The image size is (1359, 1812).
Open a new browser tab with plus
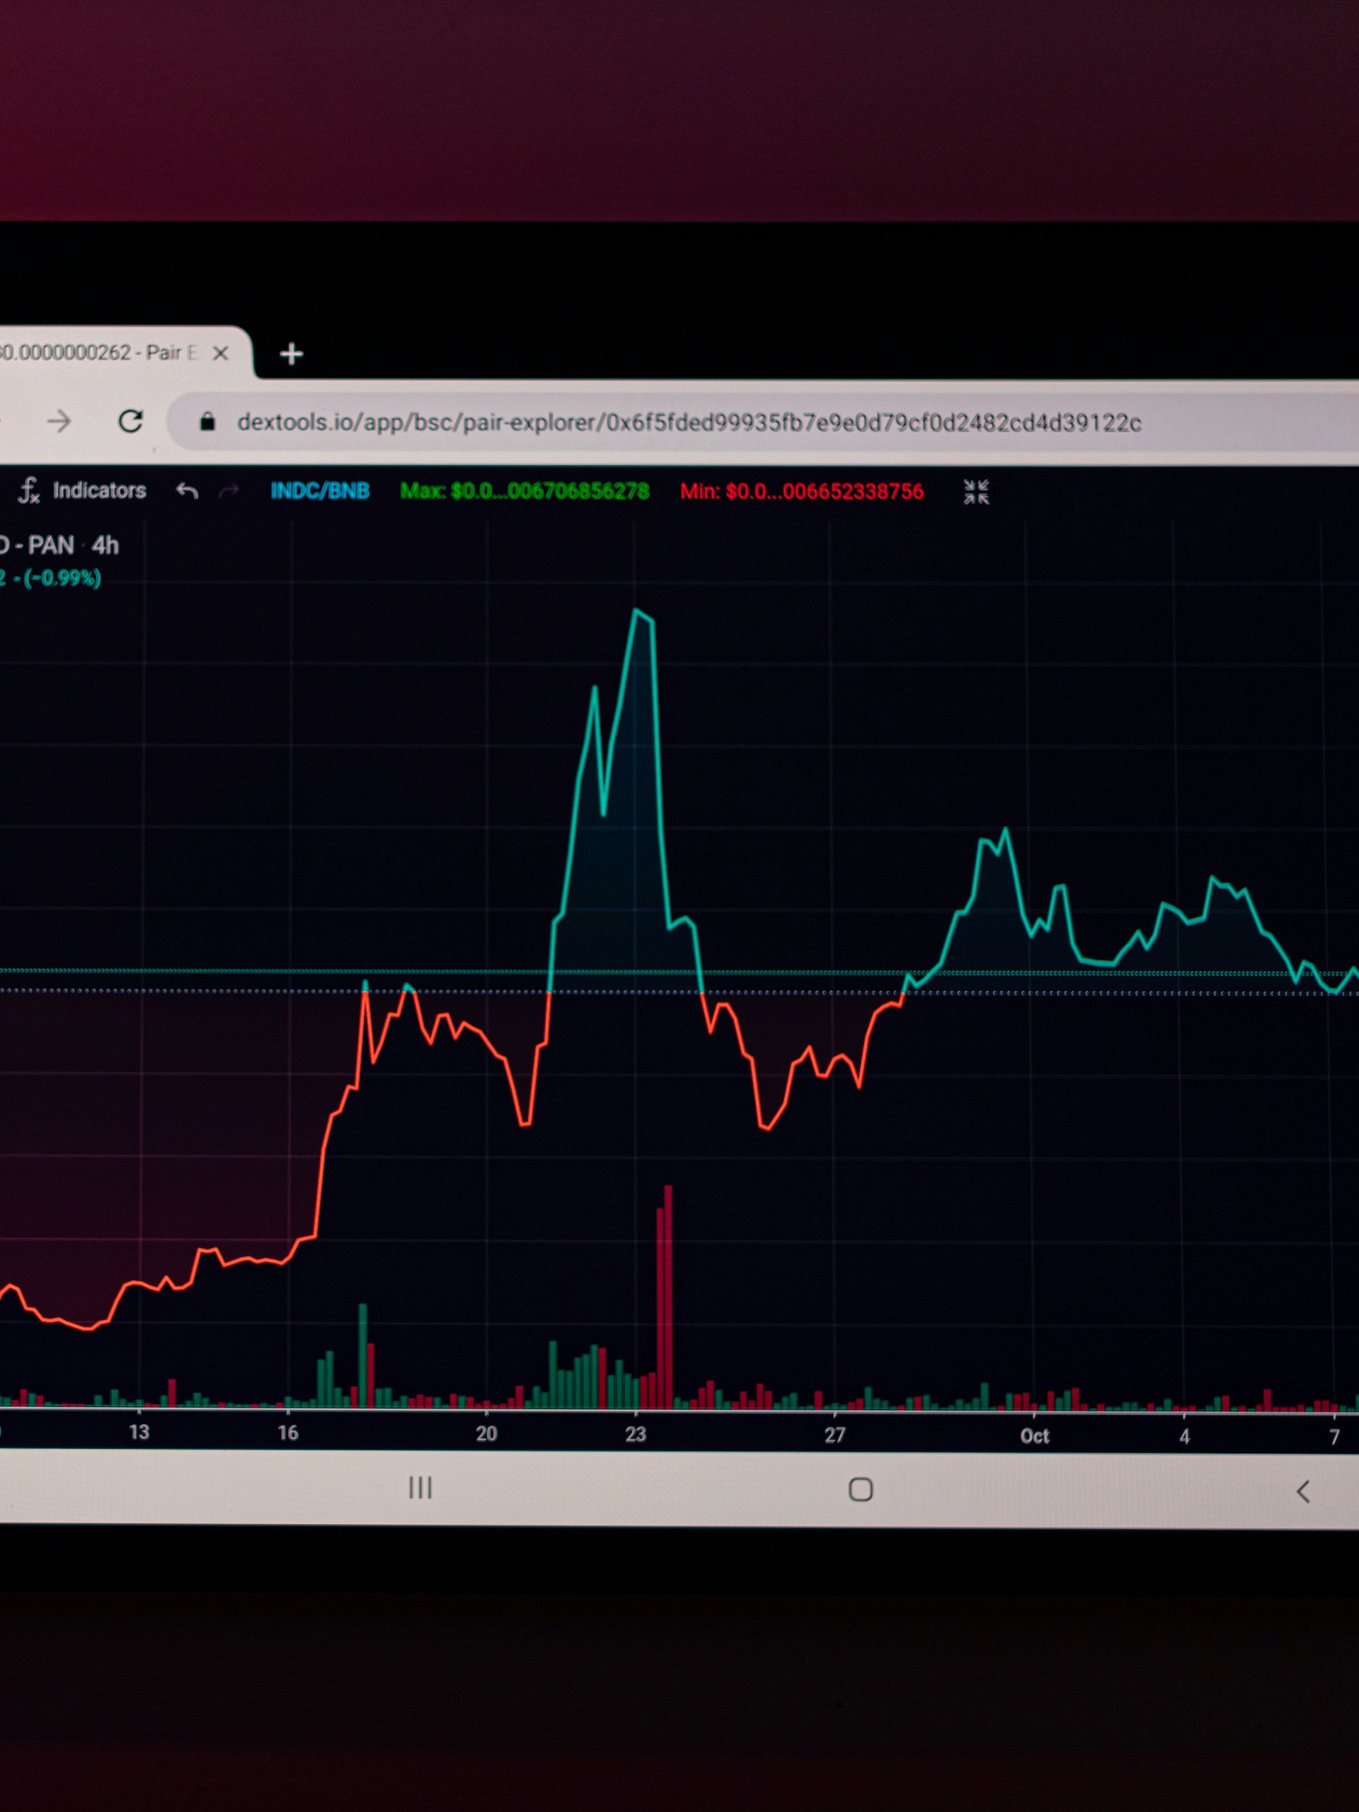292,354
